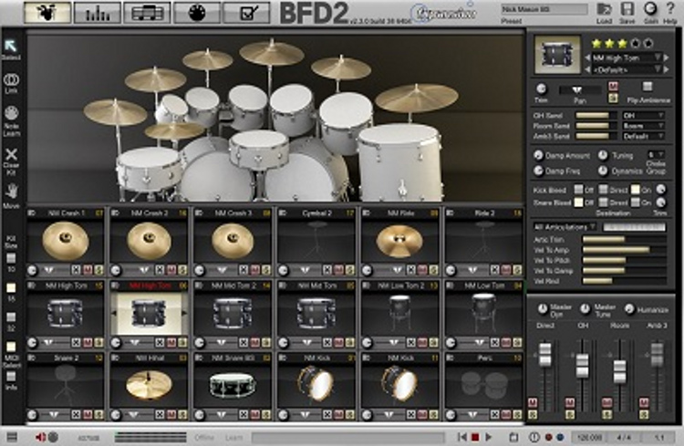This screenshot has width=684, height=446.
Task: Click the Master Dyn knob
Action: 543,309
